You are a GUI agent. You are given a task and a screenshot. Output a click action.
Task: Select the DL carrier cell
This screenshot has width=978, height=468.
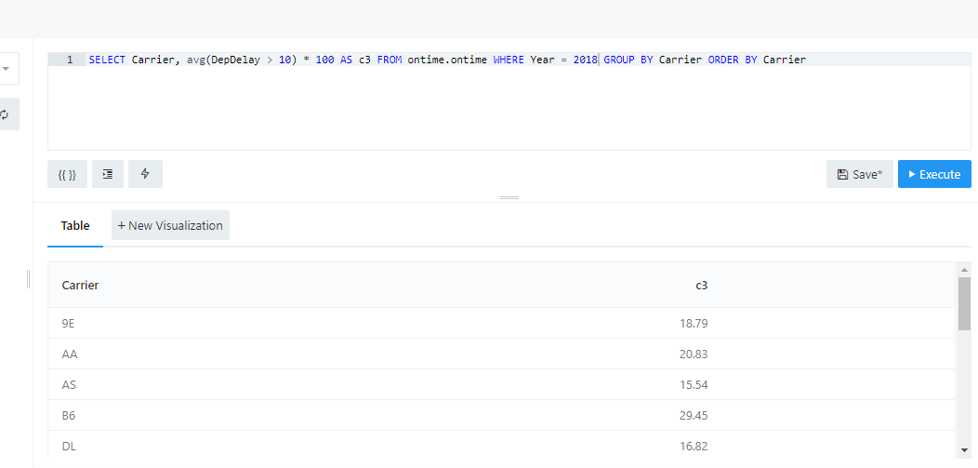[x=69, y=446]
